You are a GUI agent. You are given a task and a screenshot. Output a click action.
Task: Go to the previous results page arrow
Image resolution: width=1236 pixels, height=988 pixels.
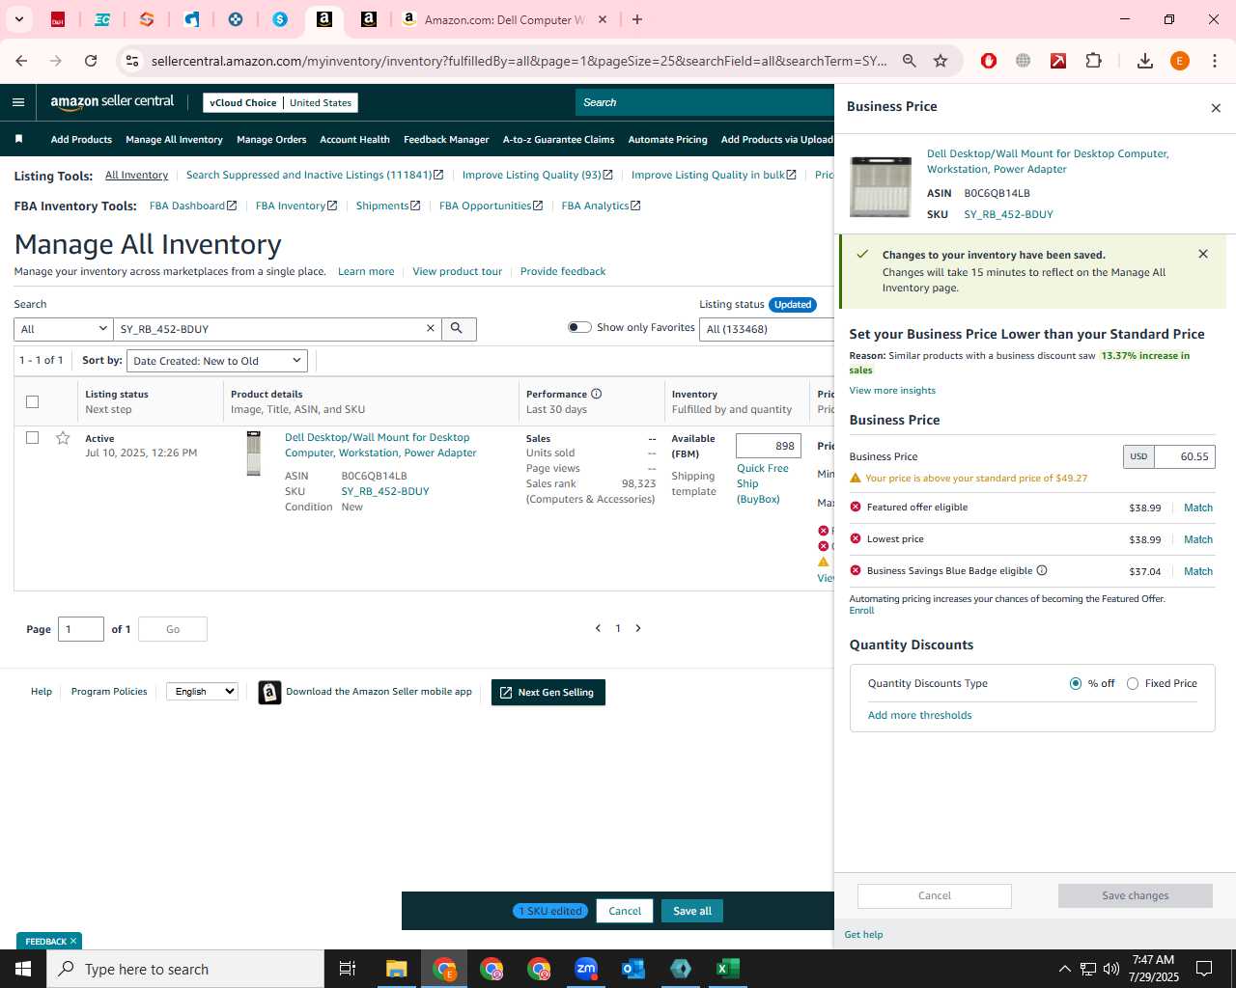click(x=598, y=628)
